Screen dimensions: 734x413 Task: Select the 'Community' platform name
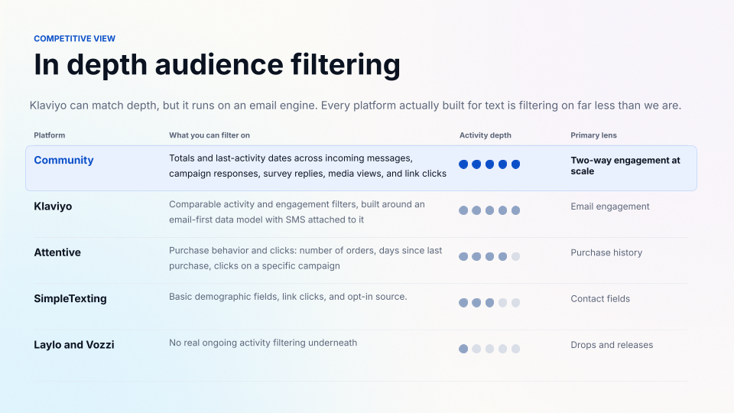pos(63,160)
